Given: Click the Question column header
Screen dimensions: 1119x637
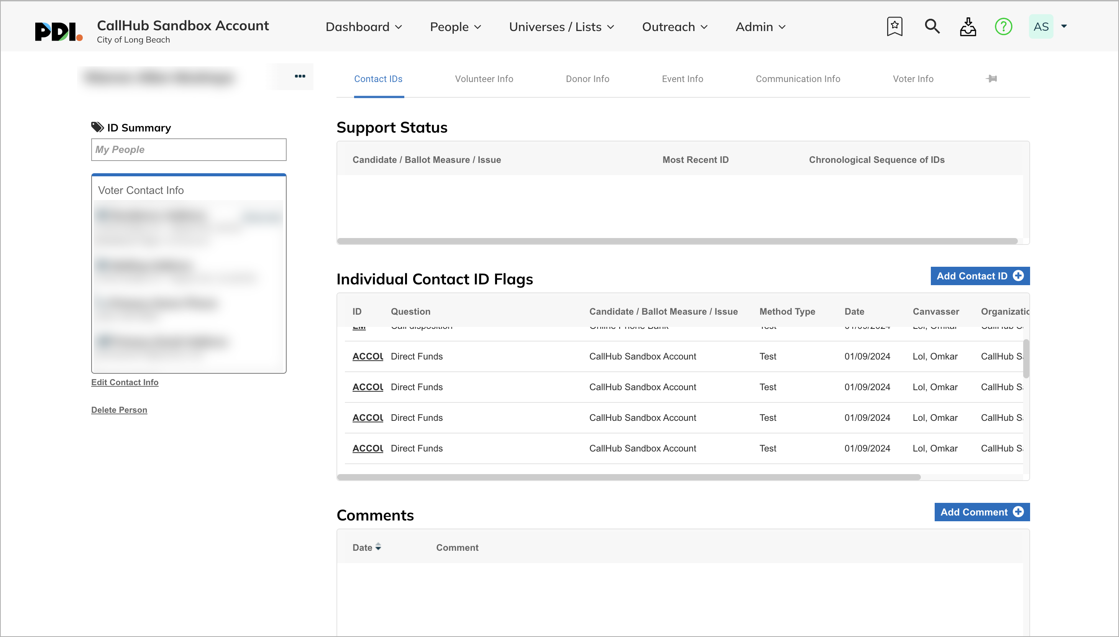Looking at the screenshot, I should (410, 311).
